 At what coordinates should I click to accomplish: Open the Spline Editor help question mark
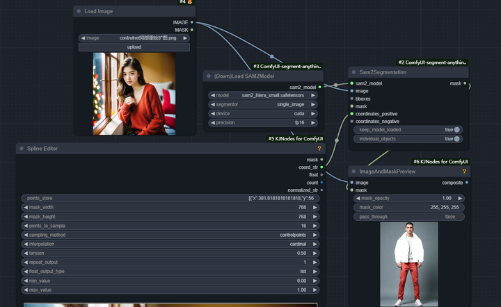319,149
